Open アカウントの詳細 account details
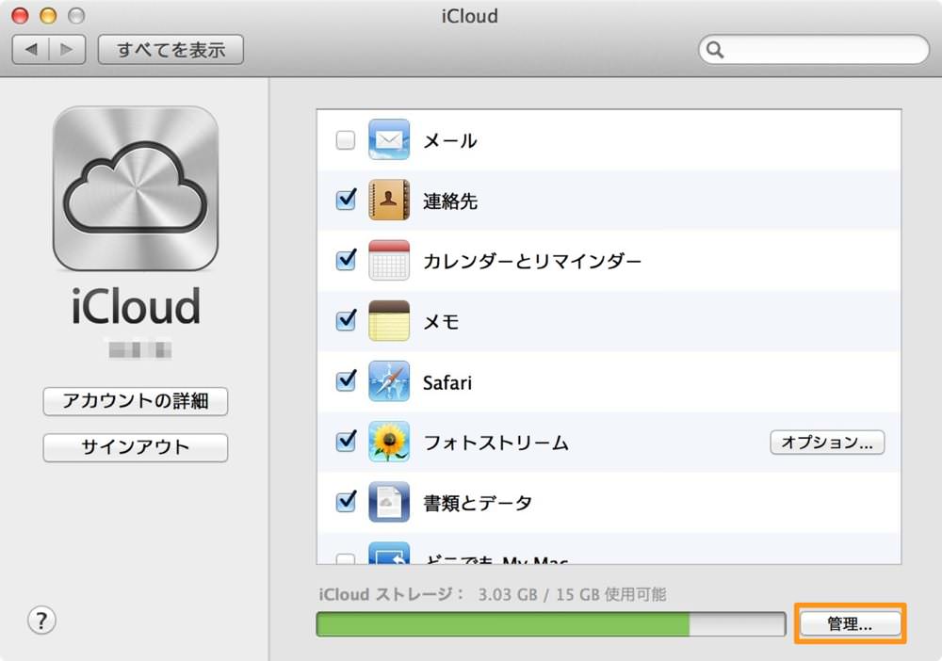 (x=135, y=400)
